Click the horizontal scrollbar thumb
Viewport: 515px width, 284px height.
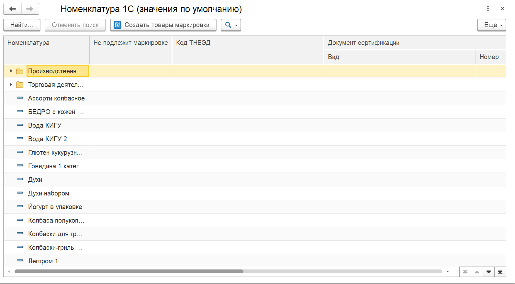click(x=129, y=271)
